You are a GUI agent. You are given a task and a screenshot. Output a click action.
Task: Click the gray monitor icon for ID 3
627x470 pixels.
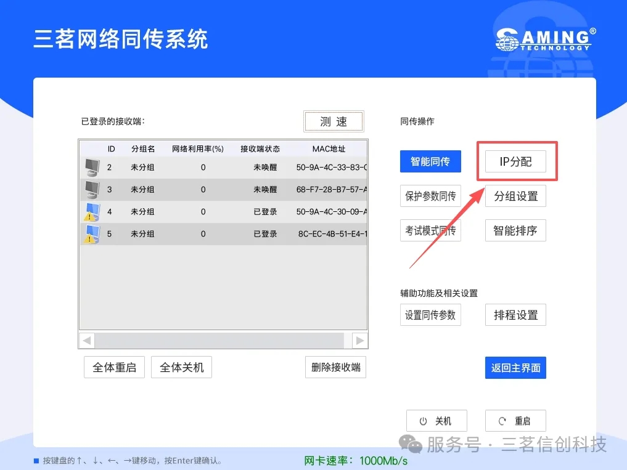pos(91,189)
